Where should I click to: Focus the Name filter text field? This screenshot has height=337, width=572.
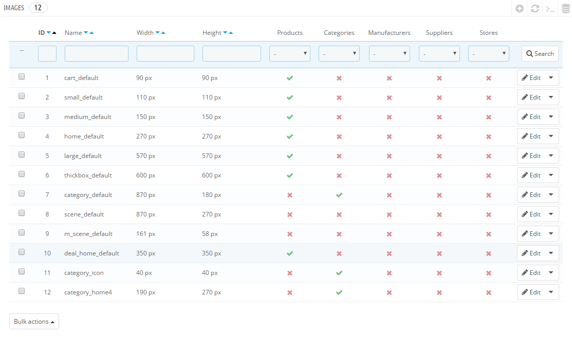pyautogui.click(x=97, y=54)
